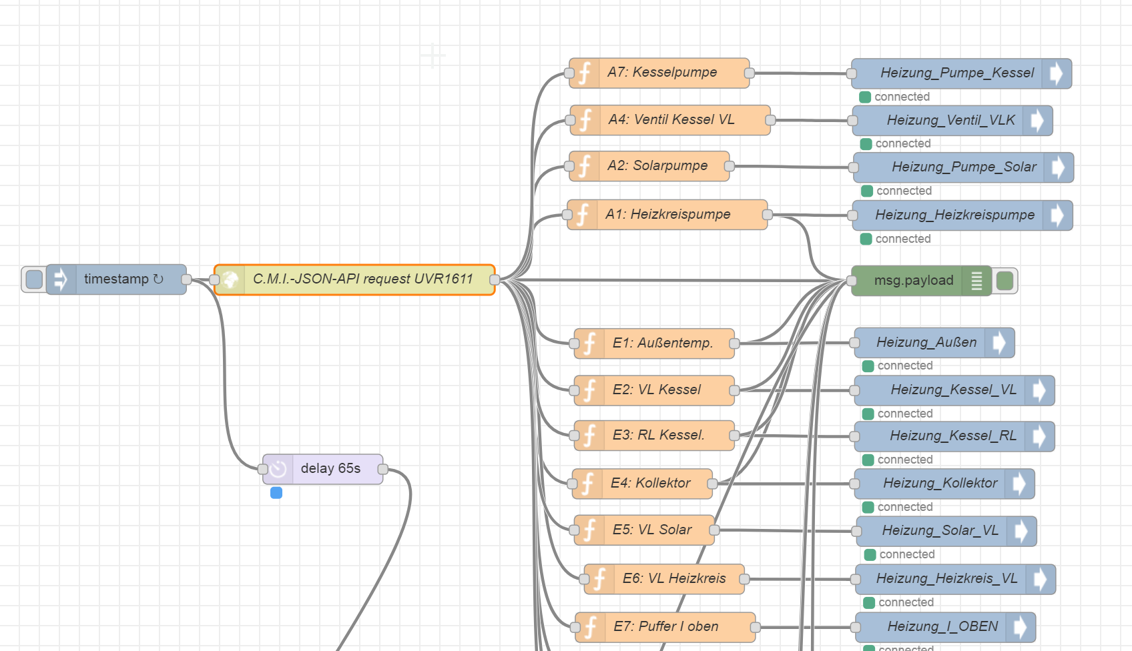Click output arrow icon on Heizung_Kessel_VL
Image resolution: width=1132 pixels, height=651 pixels.
click(1039, 390)
